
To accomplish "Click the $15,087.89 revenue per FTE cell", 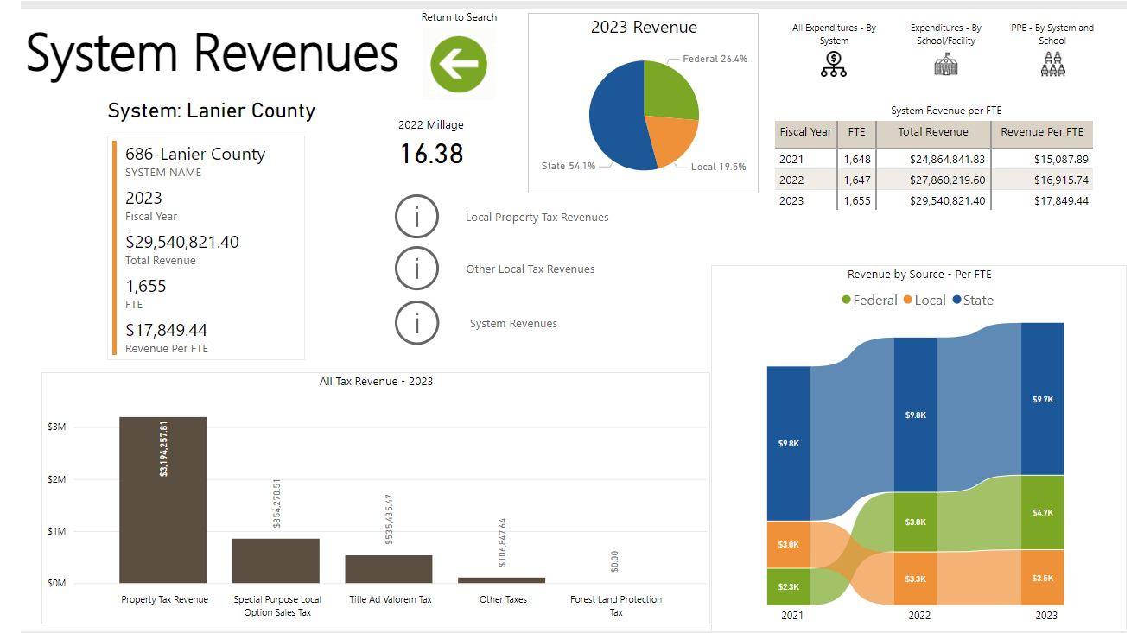I will pyautogui.click(x=1042, y=159).
